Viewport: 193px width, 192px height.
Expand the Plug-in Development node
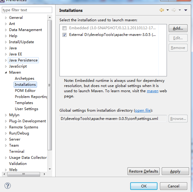pos(6,121)
